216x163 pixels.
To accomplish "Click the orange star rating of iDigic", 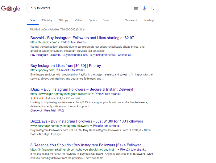I will (37, 98).
